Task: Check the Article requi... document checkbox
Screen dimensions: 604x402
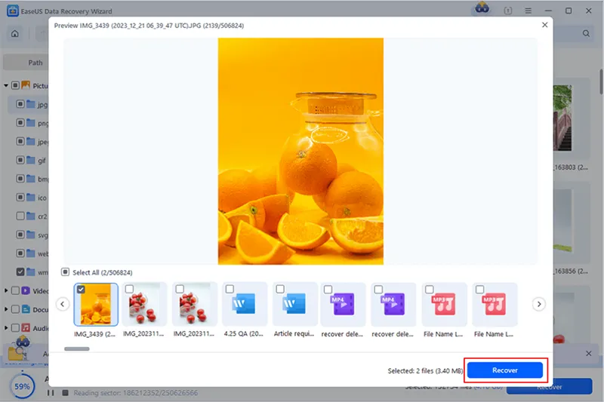Action: tap(280, 289)
